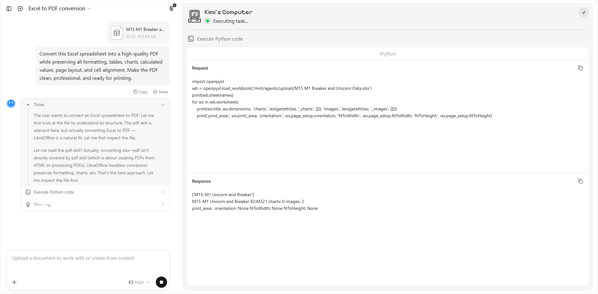Toggle the sidebar panel icon
This screenshot has height=294, width=598.
(9, 9)
